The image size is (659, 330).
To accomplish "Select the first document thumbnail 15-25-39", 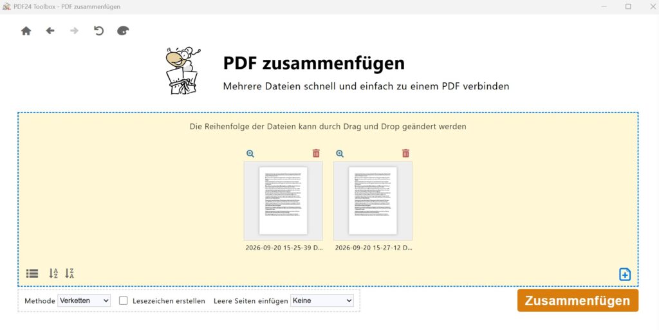I will click(x=283, y=201).
